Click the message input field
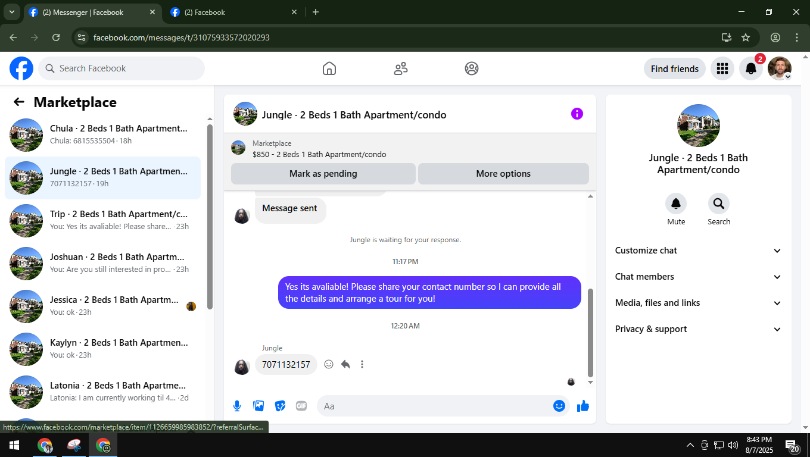The width and height of the screenshot is (810, 457). pos(435,406)
